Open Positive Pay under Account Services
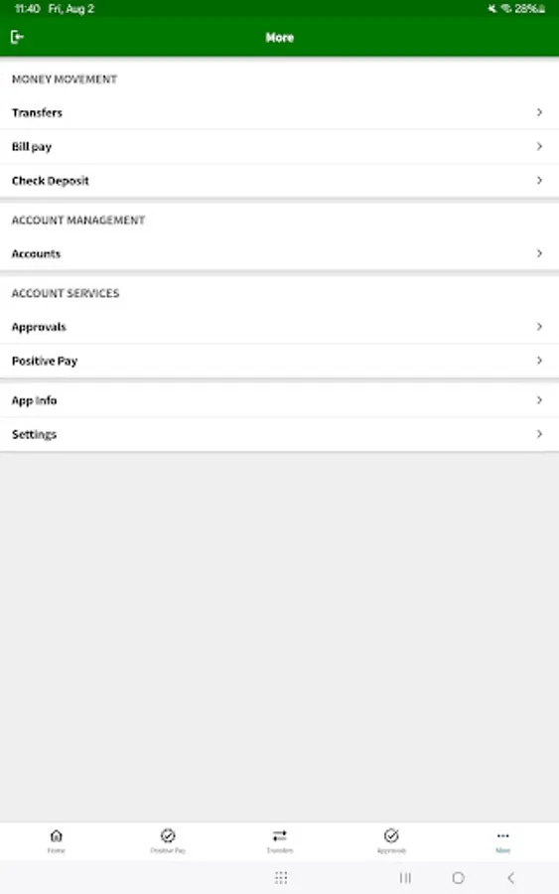The width and height of the screenshot is (559, 894). 279,361
